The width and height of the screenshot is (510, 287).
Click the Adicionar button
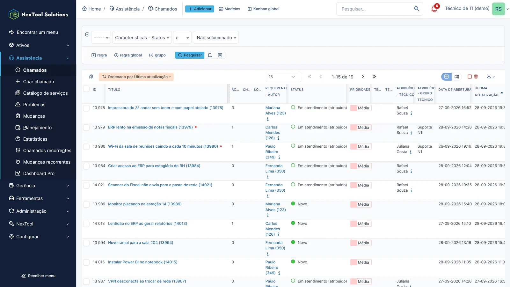[200, 9]
